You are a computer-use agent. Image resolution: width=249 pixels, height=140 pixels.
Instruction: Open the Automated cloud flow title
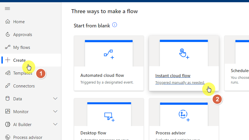pyautogui.click(x=102, y=75)
